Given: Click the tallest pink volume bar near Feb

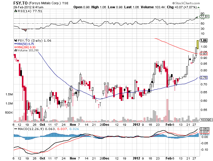Looking at the screenshot, I should tap(167, 111).
